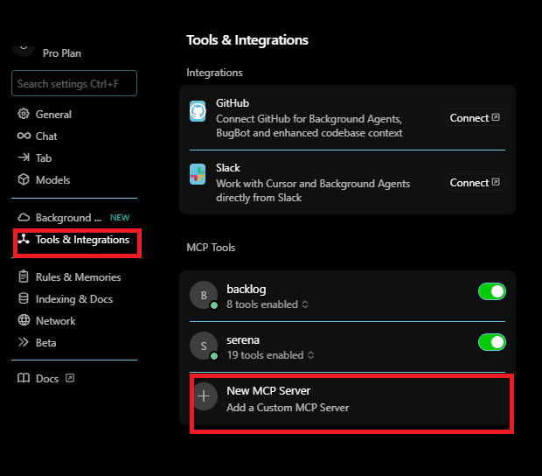
Task: Click the backlog server name
Action: pyautogui.click(x=247, y=290)
